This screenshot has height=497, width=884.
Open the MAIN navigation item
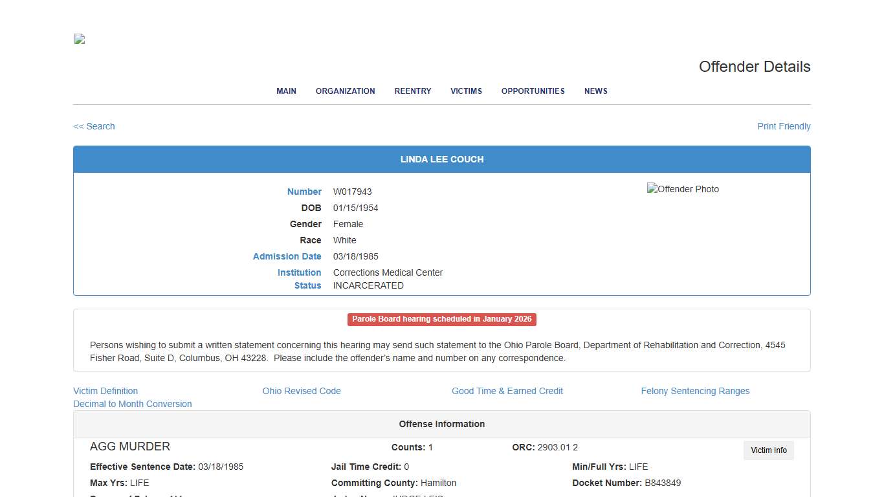[x=286, y=91]
